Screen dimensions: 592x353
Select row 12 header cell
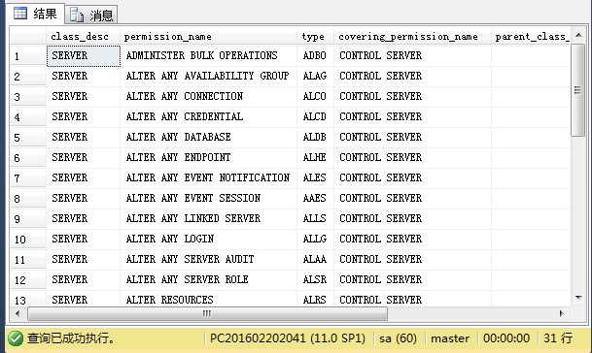[28, 279]
